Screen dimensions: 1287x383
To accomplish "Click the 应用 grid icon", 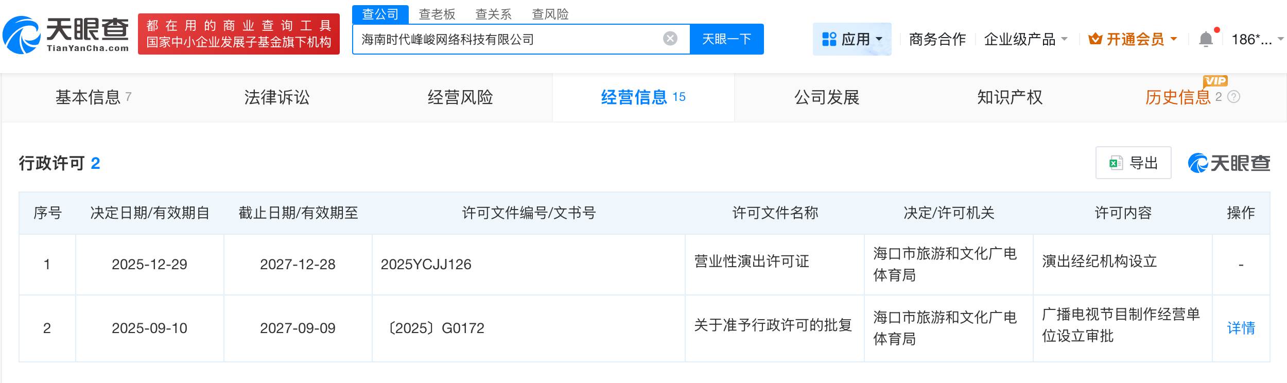I will point(829,39).
